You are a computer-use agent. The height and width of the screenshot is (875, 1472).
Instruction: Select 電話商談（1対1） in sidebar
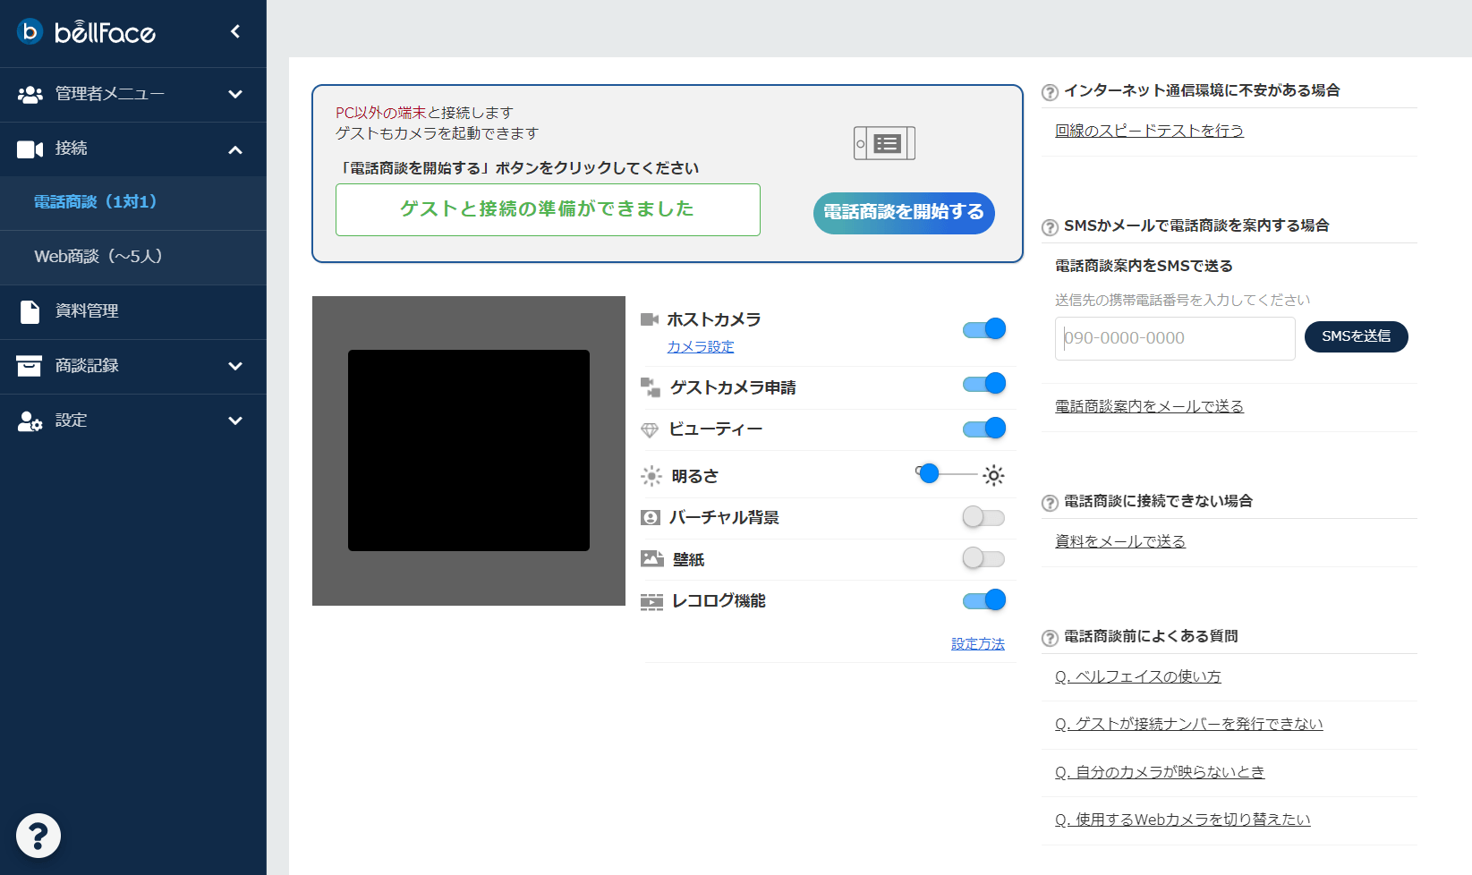96,202
